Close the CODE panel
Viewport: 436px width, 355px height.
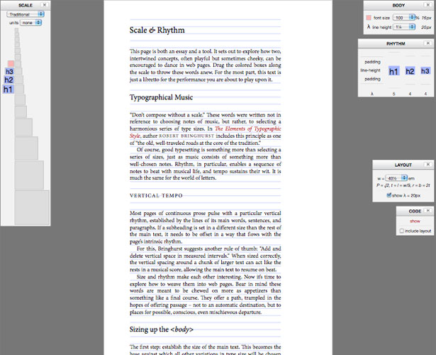428,211
